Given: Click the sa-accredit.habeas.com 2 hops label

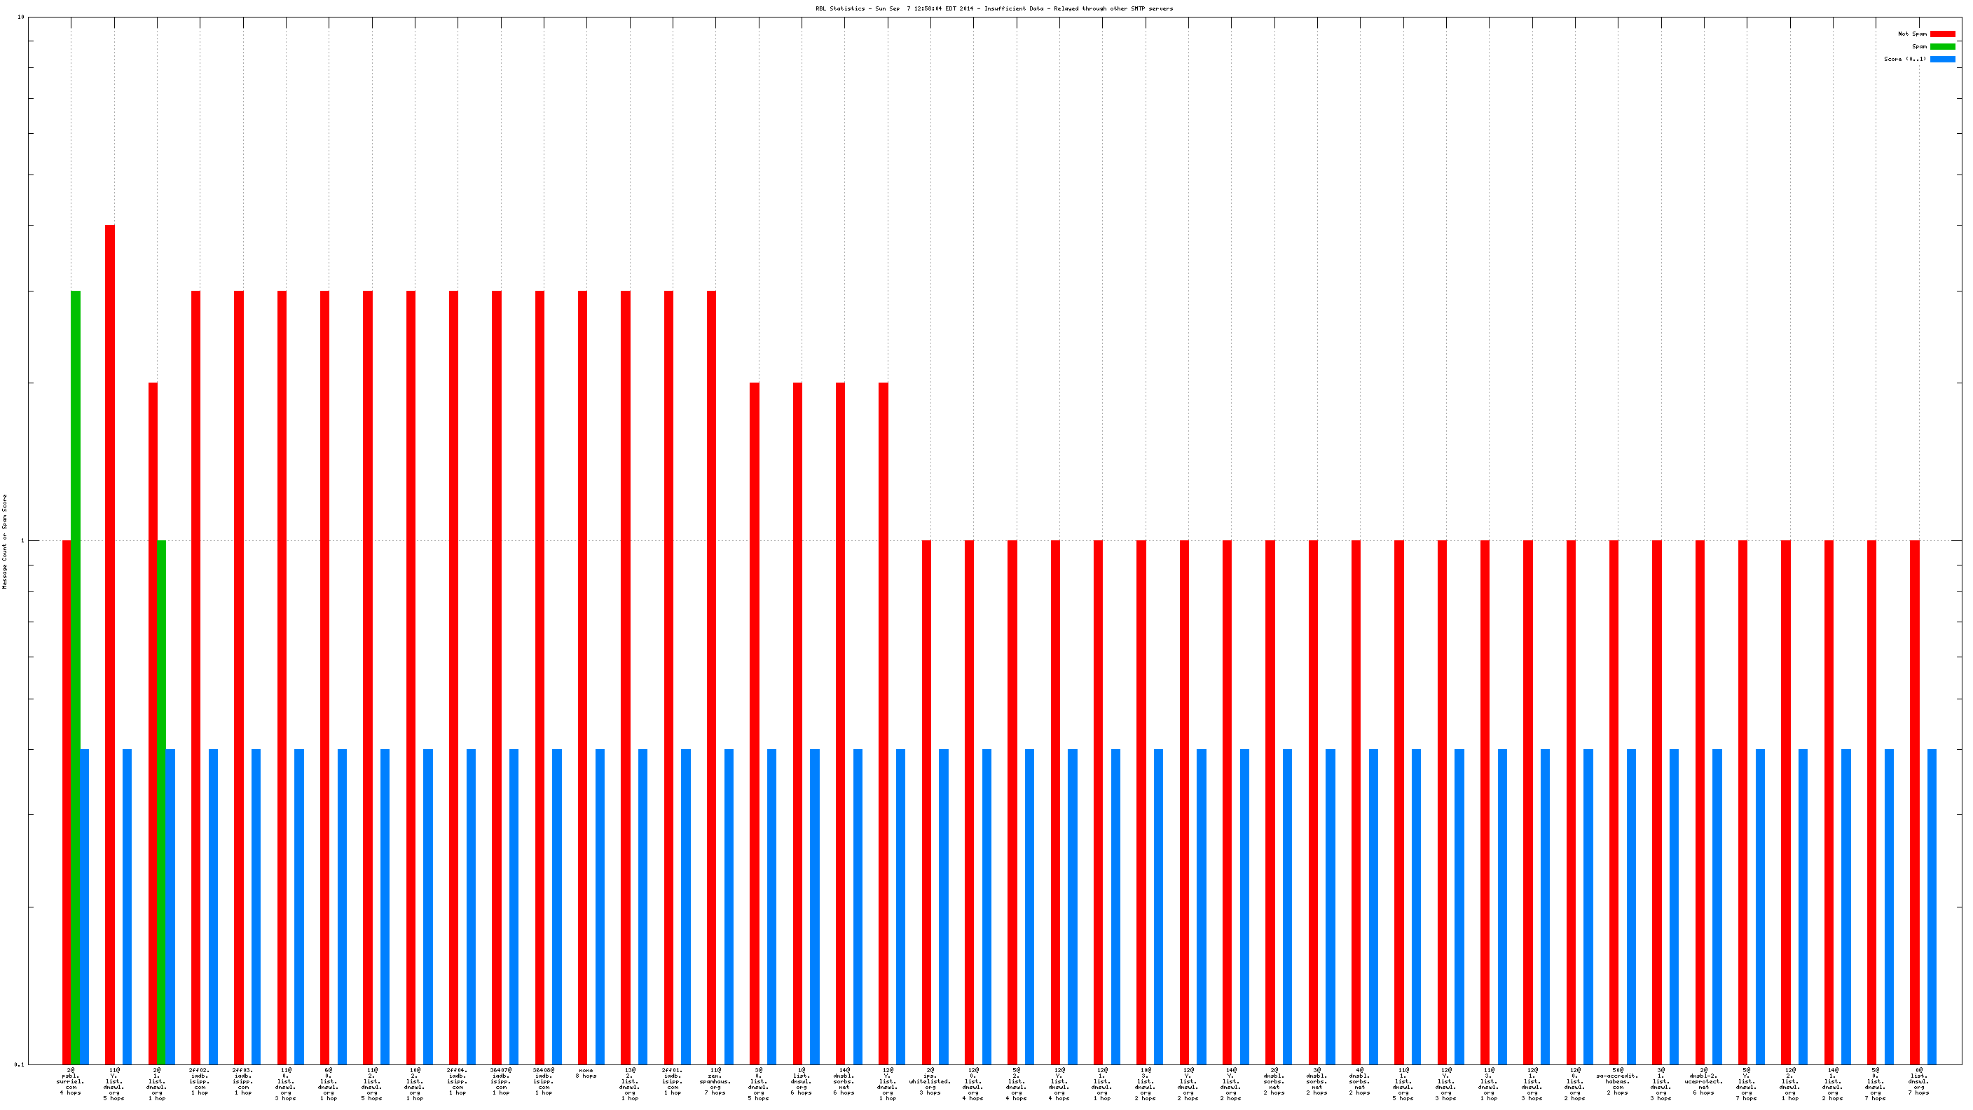Looking at the screenshot, I should [x=1618, y=1081].
